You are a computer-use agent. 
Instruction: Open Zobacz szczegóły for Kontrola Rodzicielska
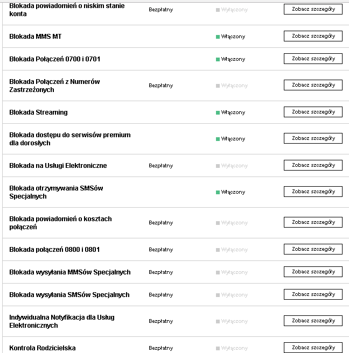coord(313,348)
